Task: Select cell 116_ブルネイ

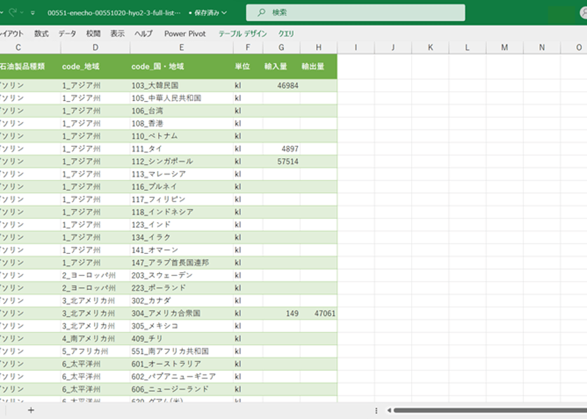Action: (181, 187)
